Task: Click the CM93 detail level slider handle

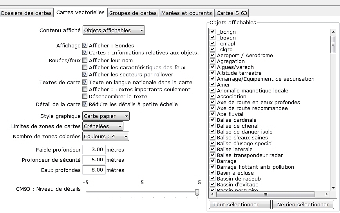Action: tap(197, 192)
